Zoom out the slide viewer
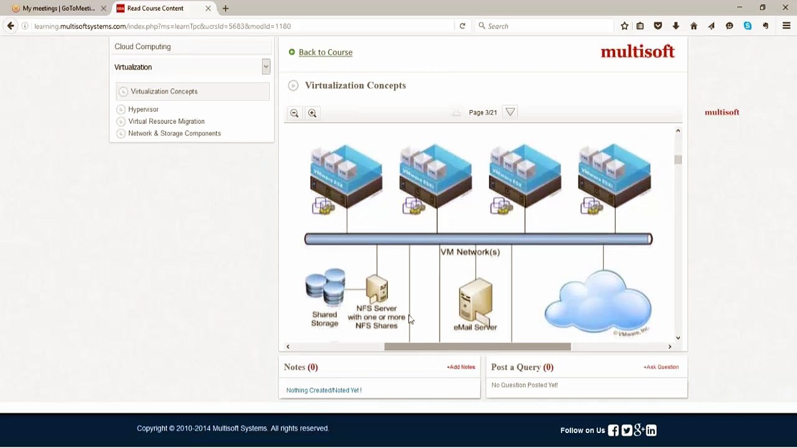797x448 pixels. coord(295,113)
